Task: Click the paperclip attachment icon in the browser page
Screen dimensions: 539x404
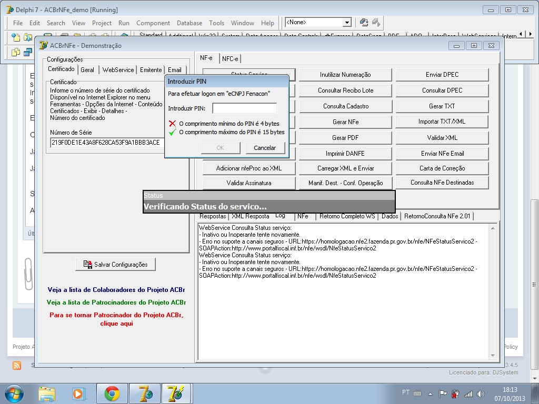Action: (x=28, y=274)
